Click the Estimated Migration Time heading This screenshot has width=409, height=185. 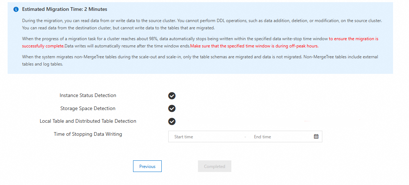tap(65, 9)
